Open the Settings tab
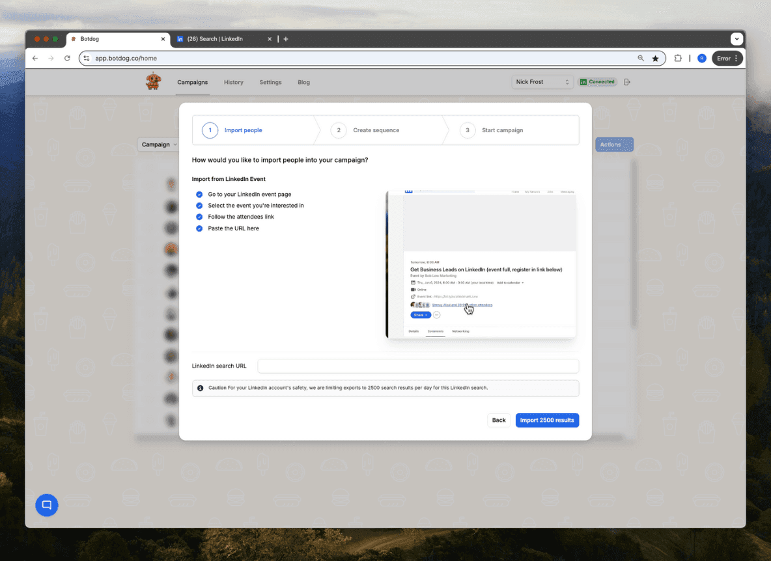This screenshot has width=771, height=561. [x=270, y=82]
